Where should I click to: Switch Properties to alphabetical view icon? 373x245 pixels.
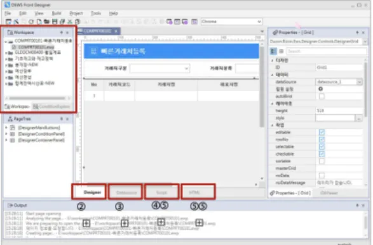[281, 51]
